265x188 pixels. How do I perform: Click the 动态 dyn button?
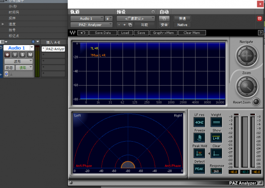[x=9, y=68]
